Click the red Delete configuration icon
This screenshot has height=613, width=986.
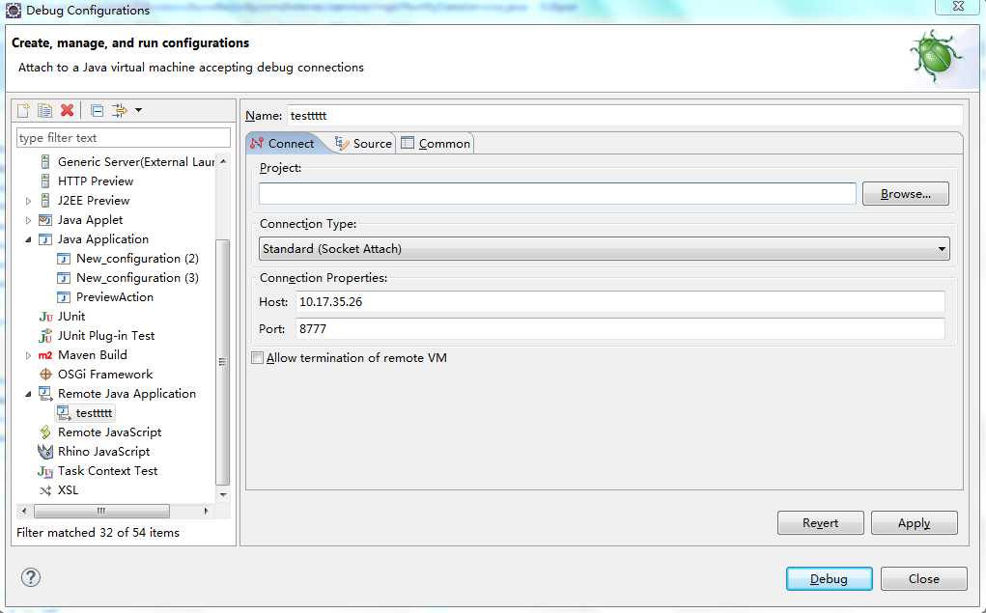tap(67, 111)
